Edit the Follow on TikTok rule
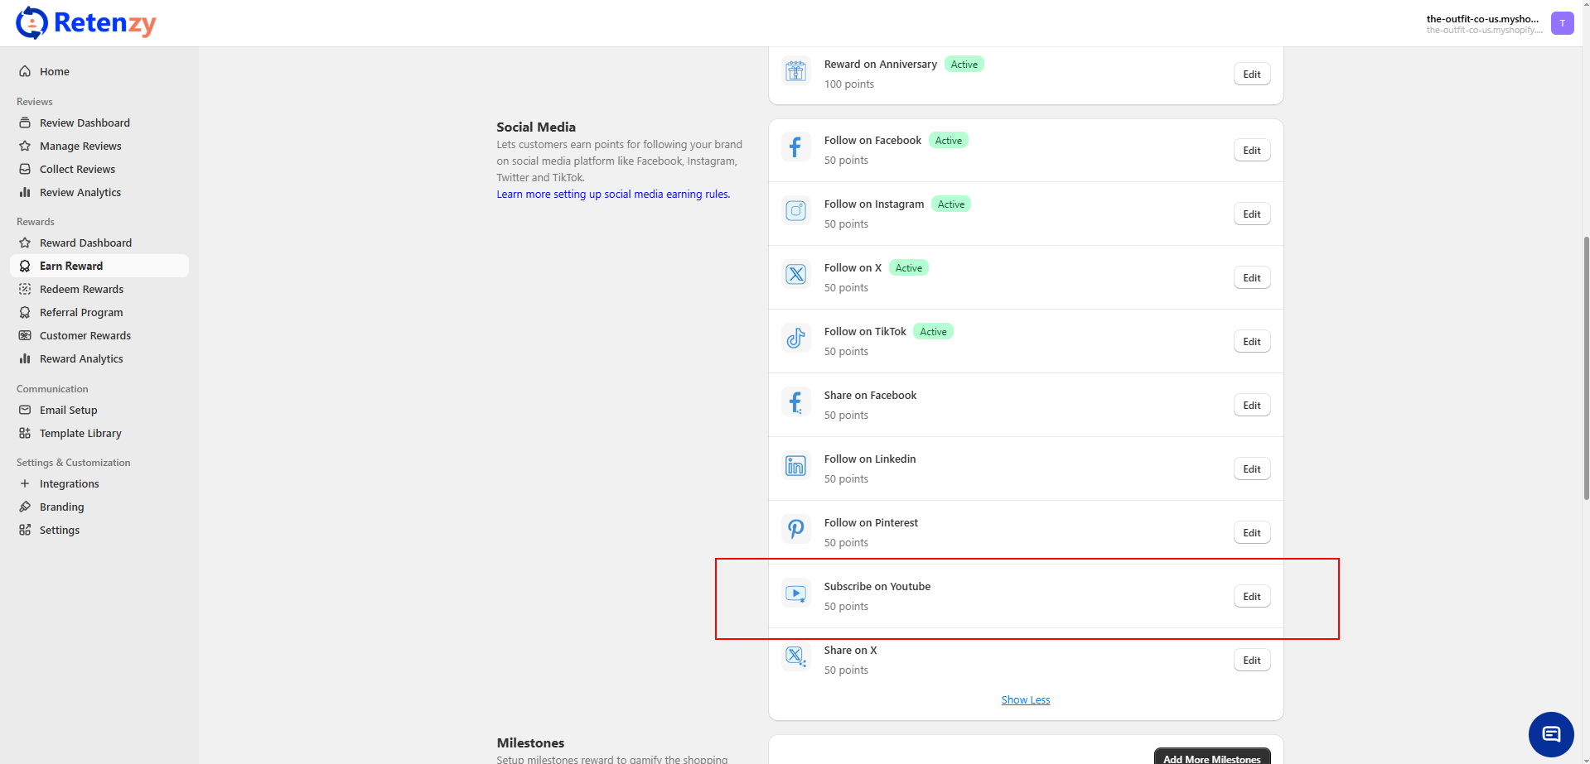The height and width of the screenshot is (764, 1590). tap(1251, 342)
